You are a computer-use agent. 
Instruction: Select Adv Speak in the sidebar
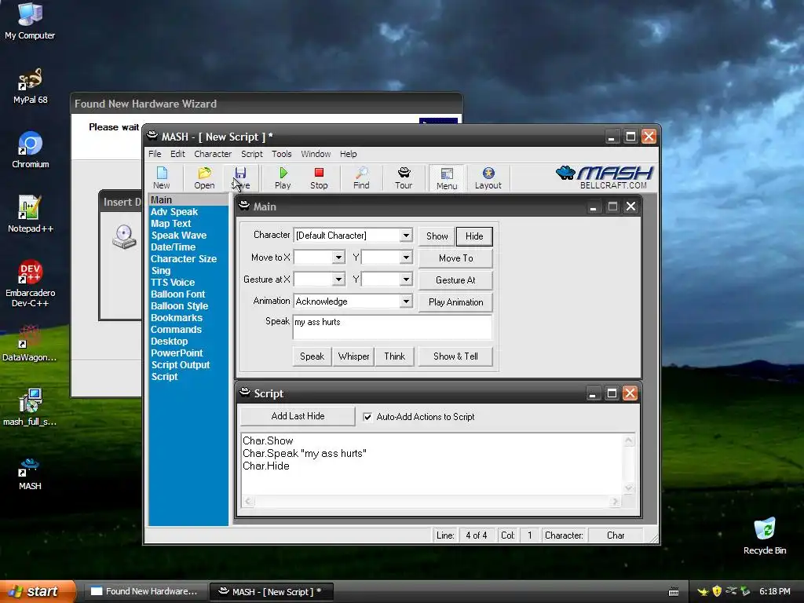pos(174,212)
